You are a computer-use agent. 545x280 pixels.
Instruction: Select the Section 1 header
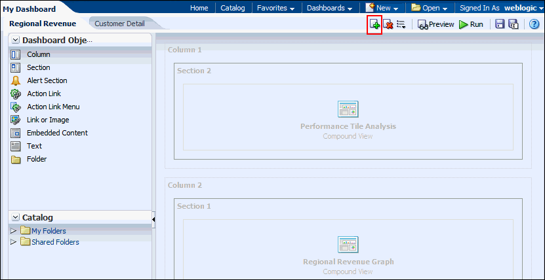pos(194,206)
